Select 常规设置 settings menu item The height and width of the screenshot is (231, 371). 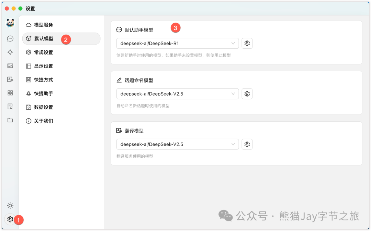click(61, 52)
